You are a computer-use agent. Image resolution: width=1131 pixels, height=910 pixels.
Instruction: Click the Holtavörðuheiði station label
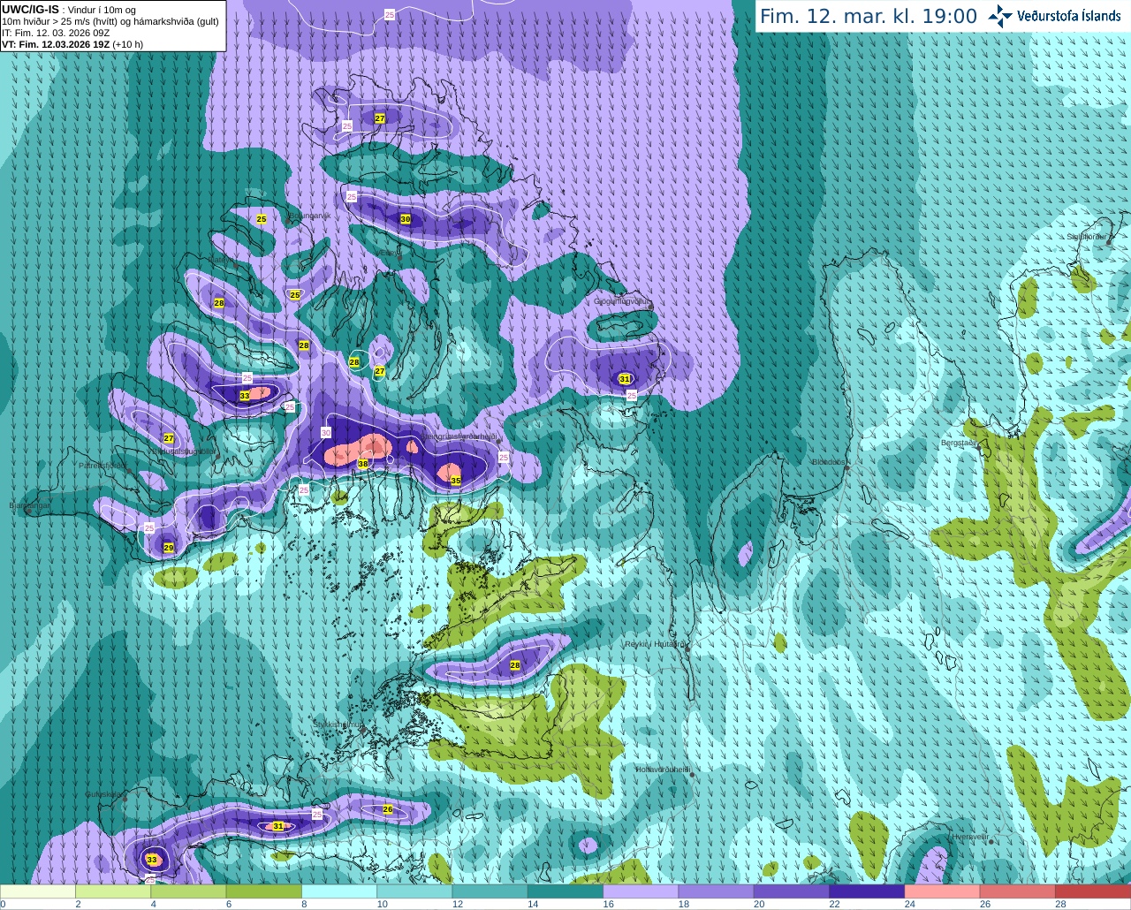663,770
